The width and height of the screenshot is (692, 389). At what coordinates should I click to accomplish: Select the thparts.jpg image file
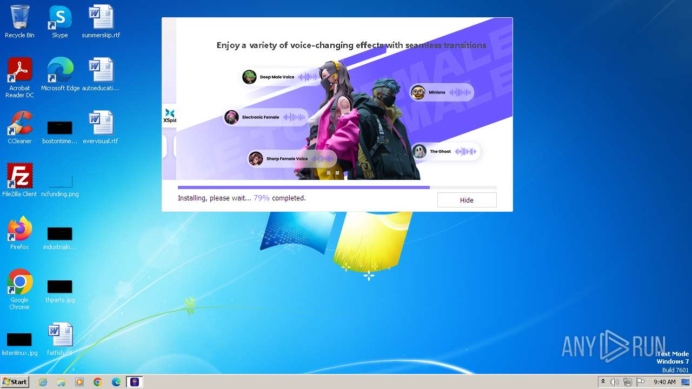coord(59,291)
